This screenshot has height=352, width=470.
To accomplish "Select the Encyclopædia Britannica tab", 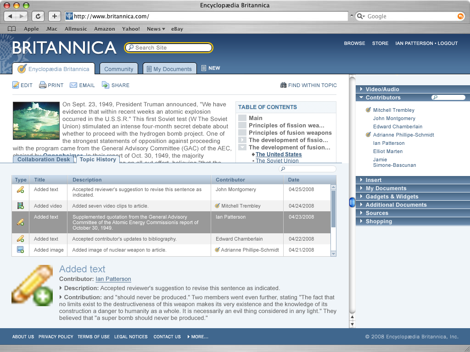I will click(x=53, y=69).
